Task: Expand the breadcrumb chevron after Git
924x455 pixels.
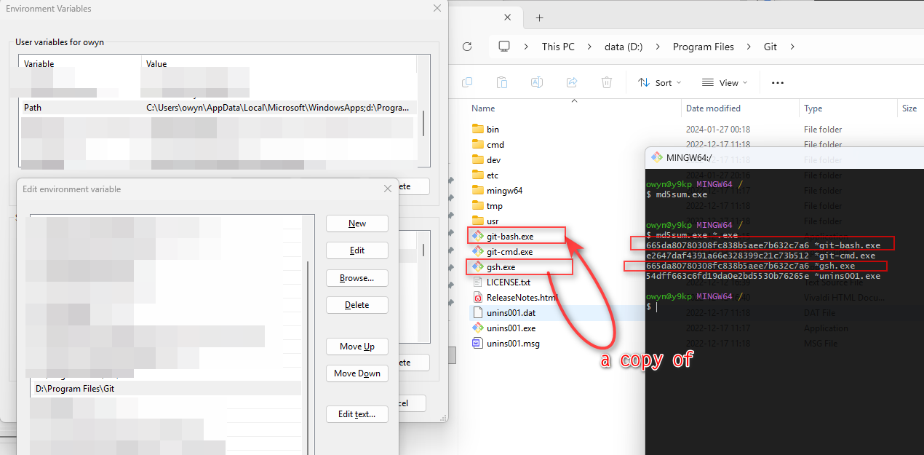Action: click(x=791, y=46)
